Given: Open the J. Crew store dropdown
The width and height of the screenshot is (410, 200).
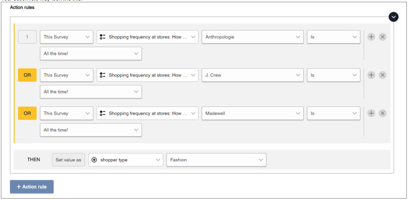Looking at the screenshot, I should (x=252, y=75).
